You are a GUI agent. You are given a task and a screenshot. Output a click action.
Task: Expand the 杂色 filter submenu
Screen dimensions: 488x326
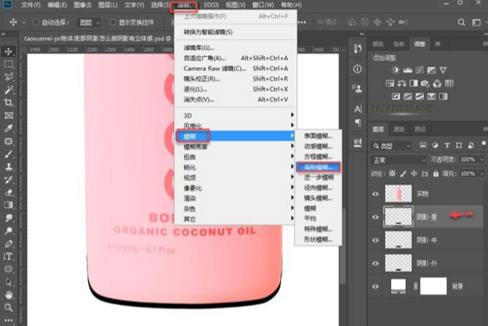(235, 208)
